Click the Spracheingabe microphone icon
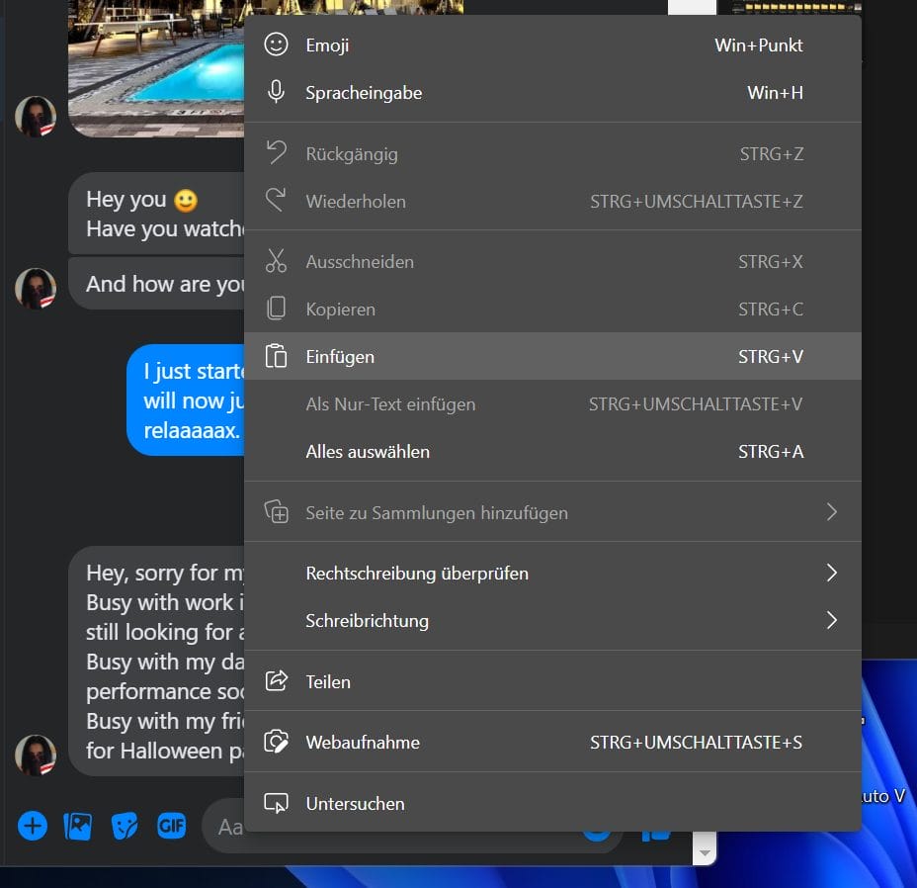The height and width of the screenshot is (888, 917). click(x=277, y=93)
